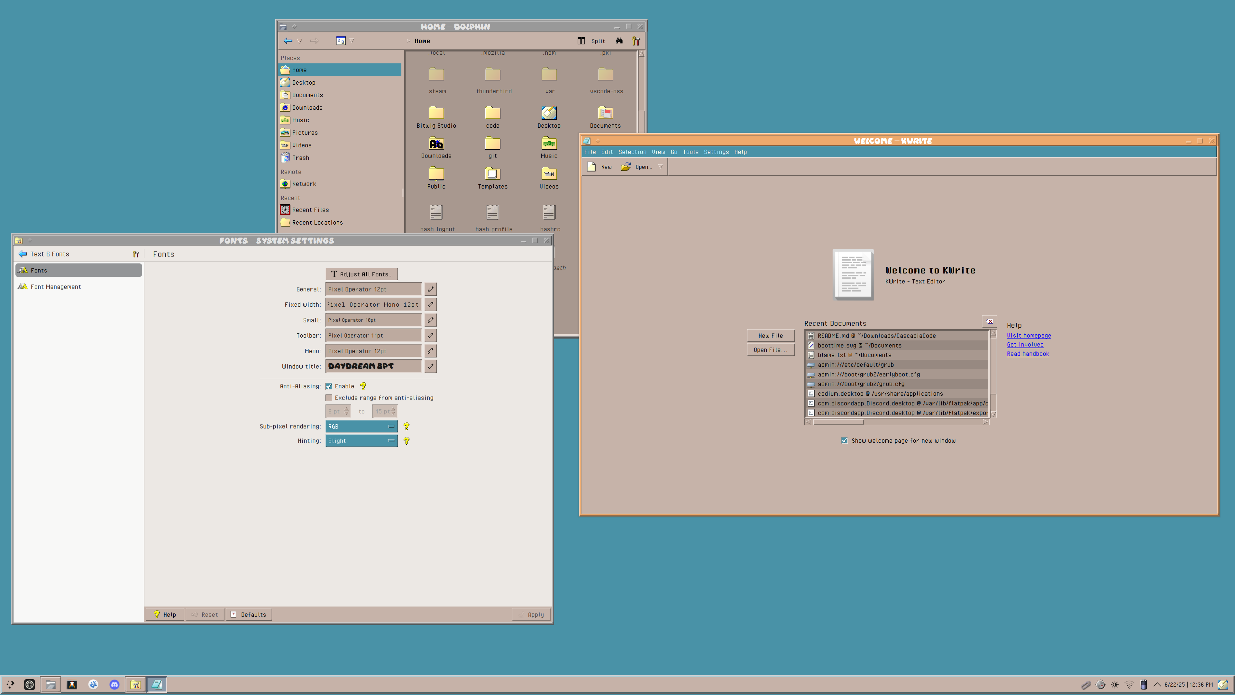Expand the Dolphin back history arrow
1235x695 pixels.
tap(300, 41)
